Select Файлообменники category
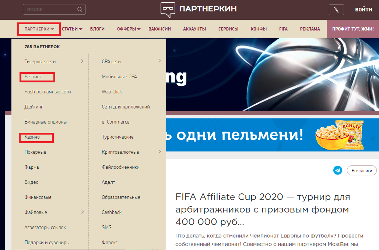379x250 pixels. pyautogui.click(x=120, y=167)
